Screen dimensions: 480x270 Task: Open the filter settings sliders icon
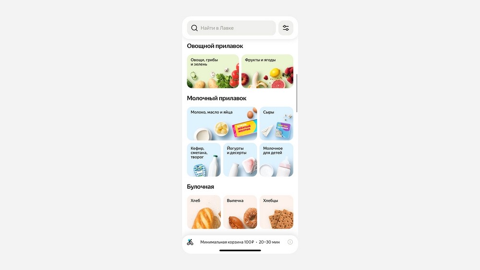pyautogui.click(x=286, y=28)
